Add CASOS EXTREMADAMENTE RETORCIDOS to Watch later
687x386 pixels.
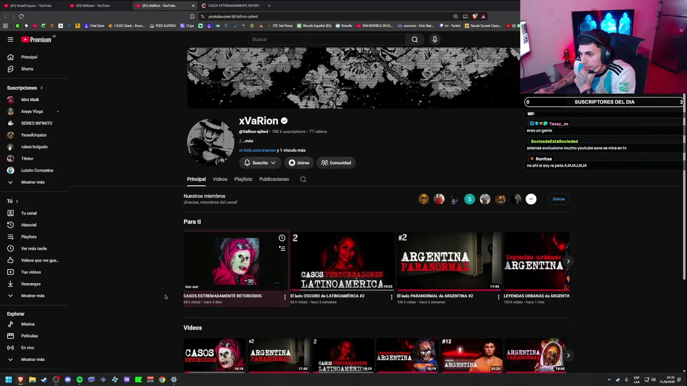point(282,238)
